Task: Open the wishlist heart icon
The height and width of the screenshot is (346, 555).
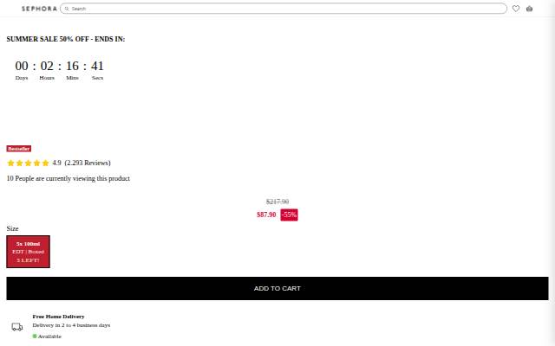Action: click(516, 9)
